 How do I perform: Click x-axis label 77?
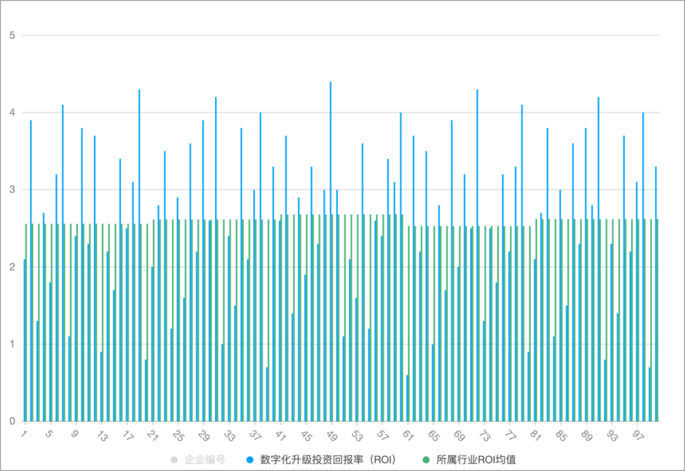click(510, 436)
